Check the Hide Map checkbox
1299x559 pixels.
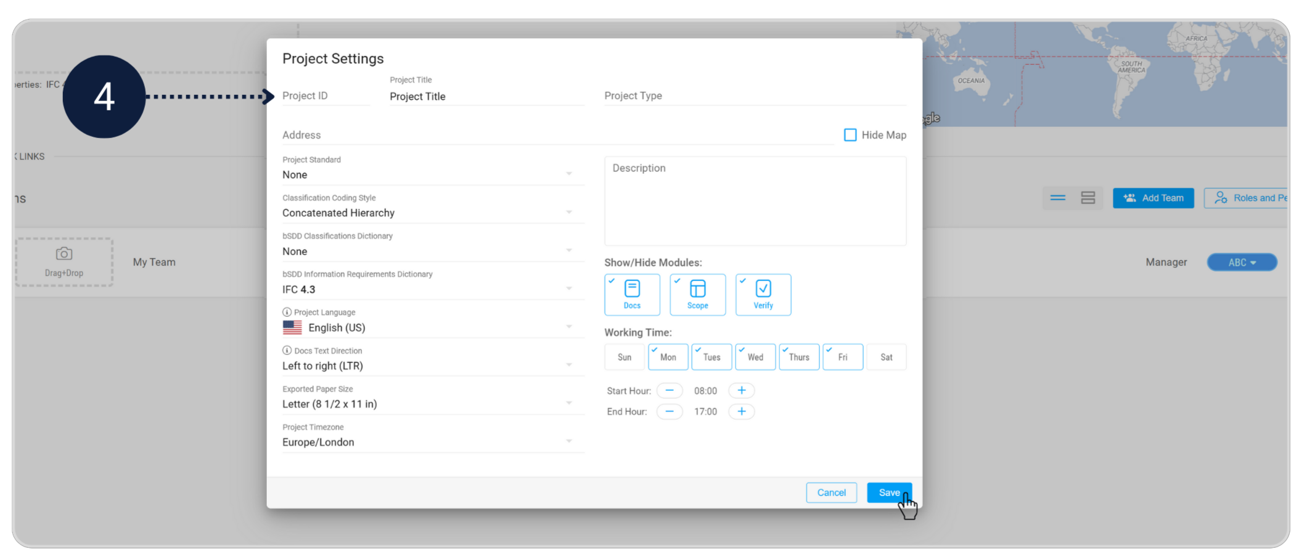850,135
